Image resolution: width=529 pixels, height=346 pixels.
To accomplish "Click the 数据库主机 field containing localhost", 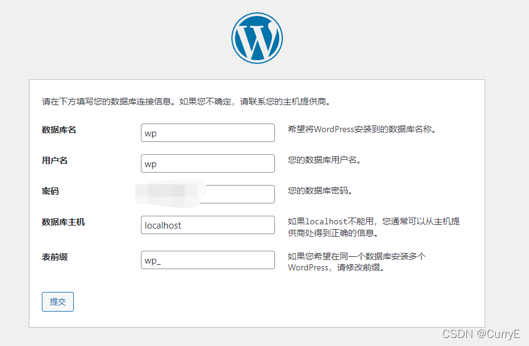I will coord(208,225).
